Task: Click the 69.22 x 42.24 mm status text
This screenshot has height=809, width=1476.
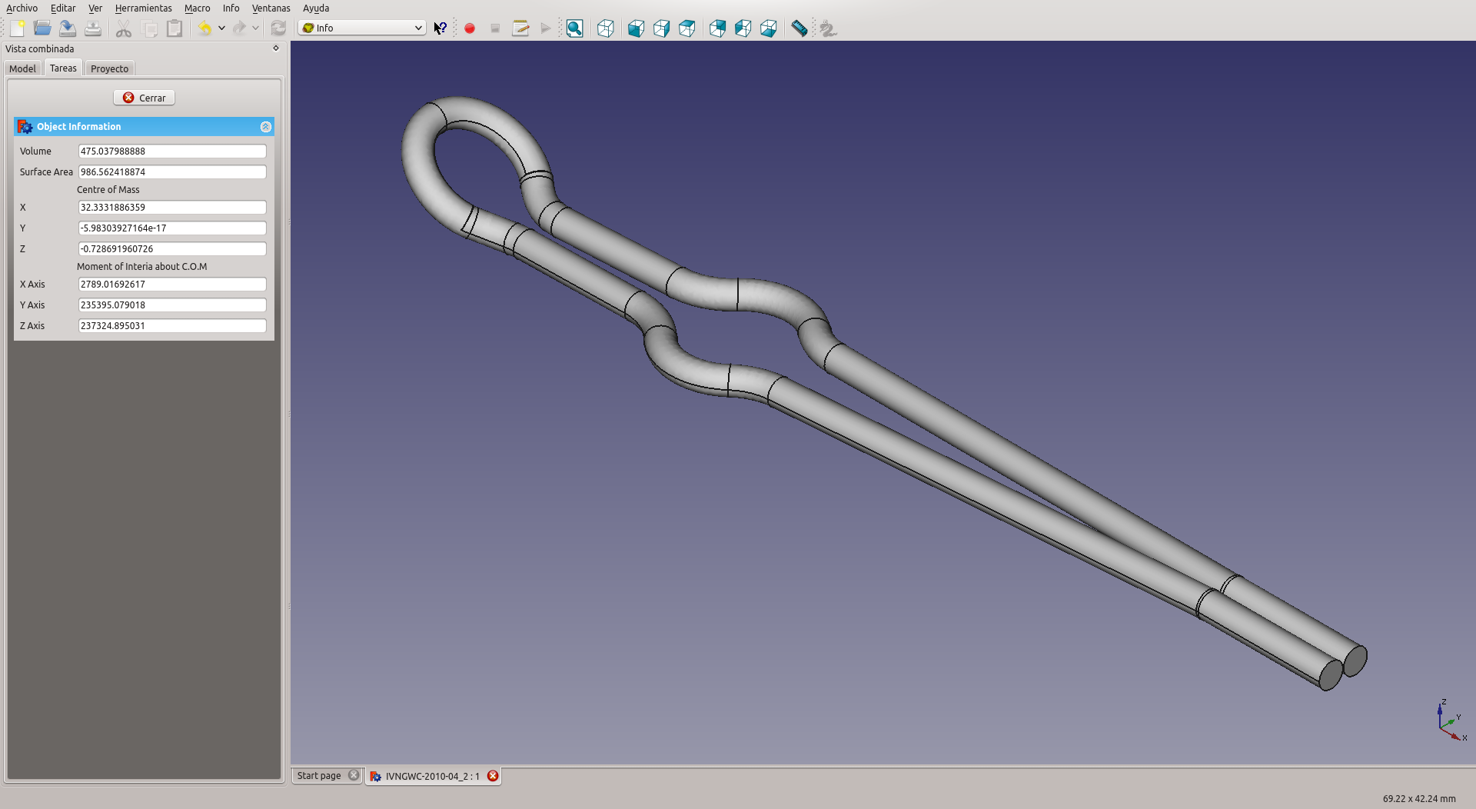Action: click(x=1419, y=798)
